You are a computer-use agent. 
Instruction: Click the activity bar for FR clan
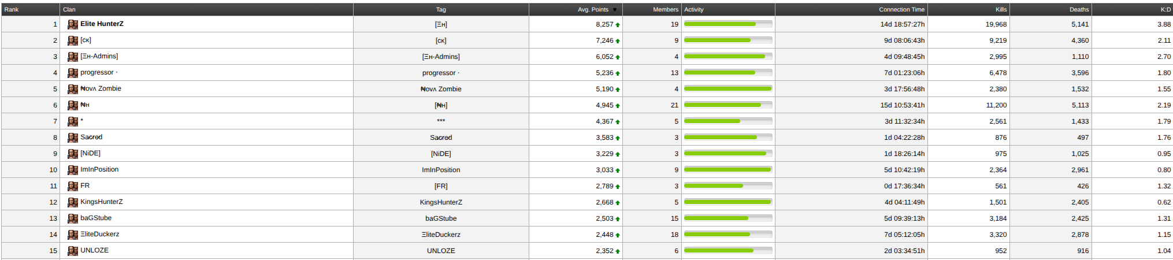pos(728,186)
